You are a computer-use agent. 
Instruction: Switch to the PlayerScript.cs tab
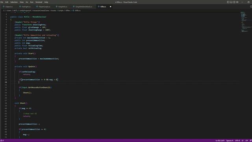[x=43, y=7]
